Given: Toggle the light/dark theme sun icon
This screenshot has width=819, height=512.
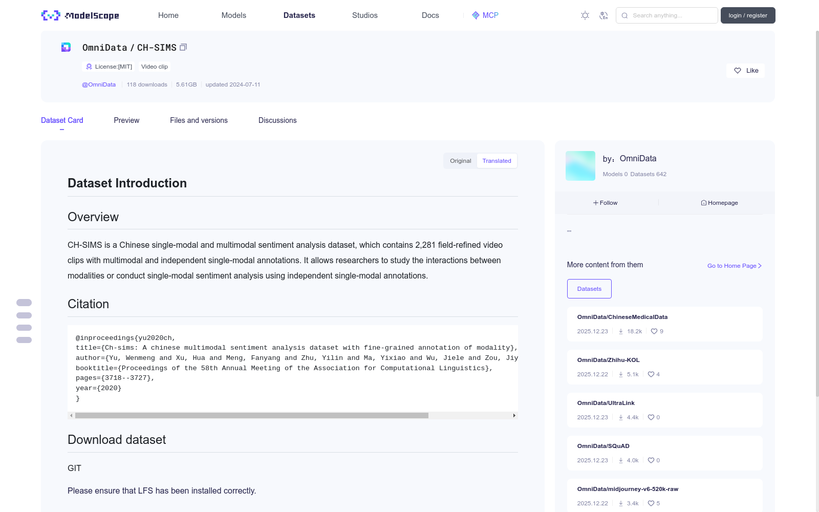Looking at the screenshot, I should point(585,15).
